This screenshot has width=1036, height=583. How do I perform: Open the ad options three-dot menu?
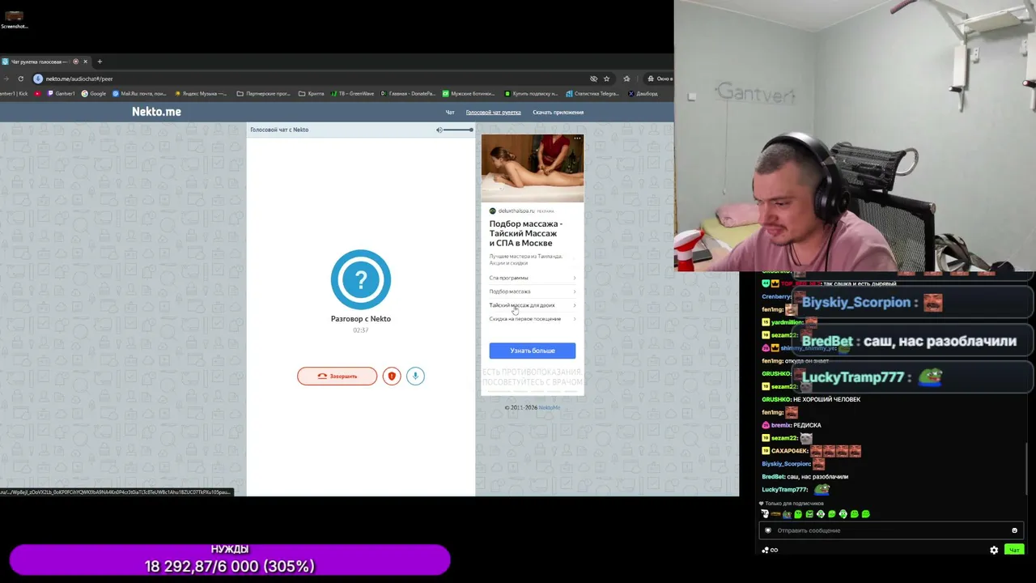(x=577, y=138)
